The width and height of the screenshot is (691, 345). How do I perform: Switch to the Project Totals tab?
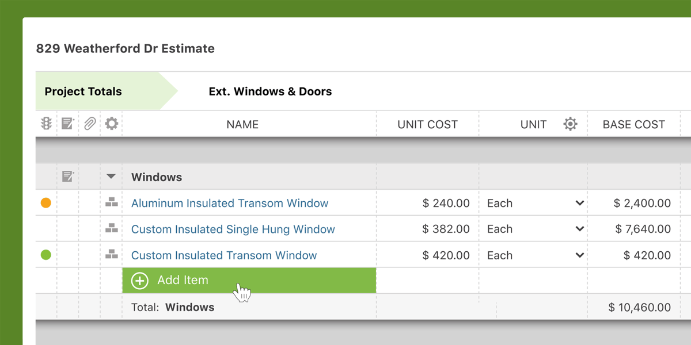(83, 91)
